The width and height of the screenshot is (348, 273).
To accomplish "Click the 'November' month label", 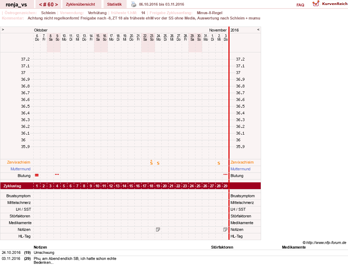I will coord(218,30).
